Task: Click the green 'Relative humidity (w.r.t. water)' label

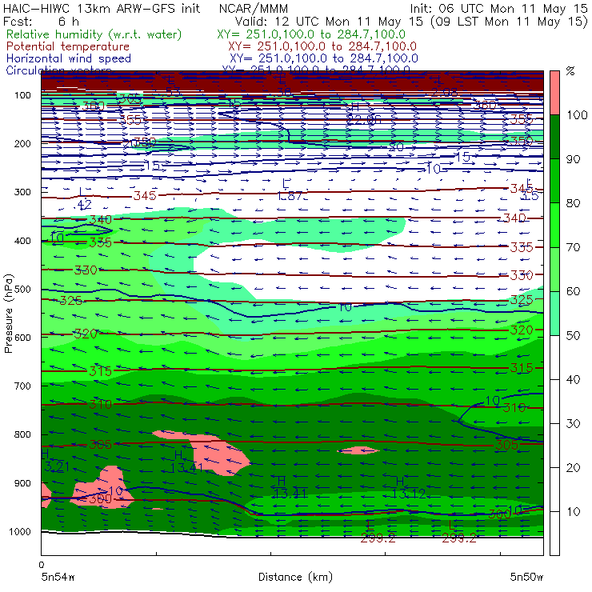Action: point(94,34)
